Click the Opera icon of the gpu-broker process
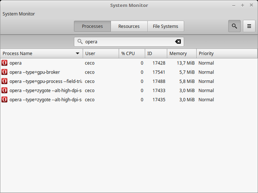The image size is (258, 193). click(x=4, y=72)
